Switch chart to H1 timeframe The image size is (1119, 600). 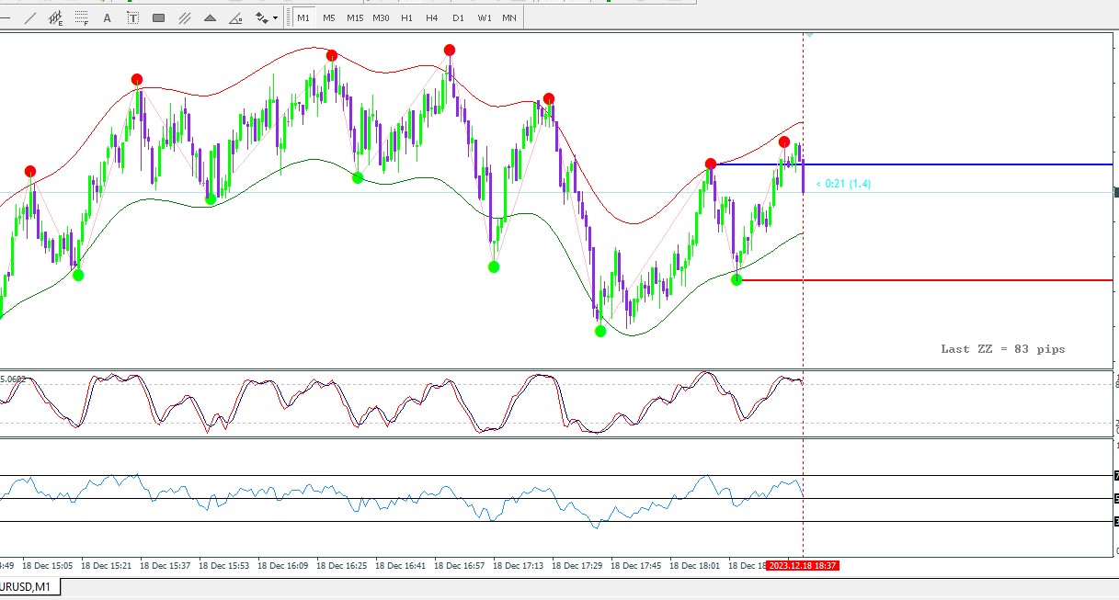[x=406, y=17]
